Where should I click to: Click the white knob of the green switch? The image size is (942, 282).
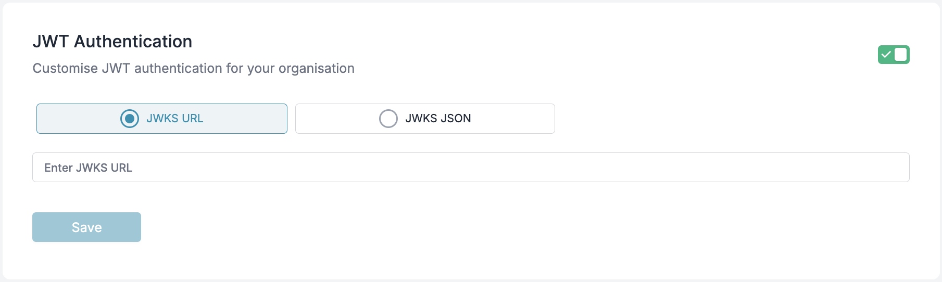tap(901, 55)
